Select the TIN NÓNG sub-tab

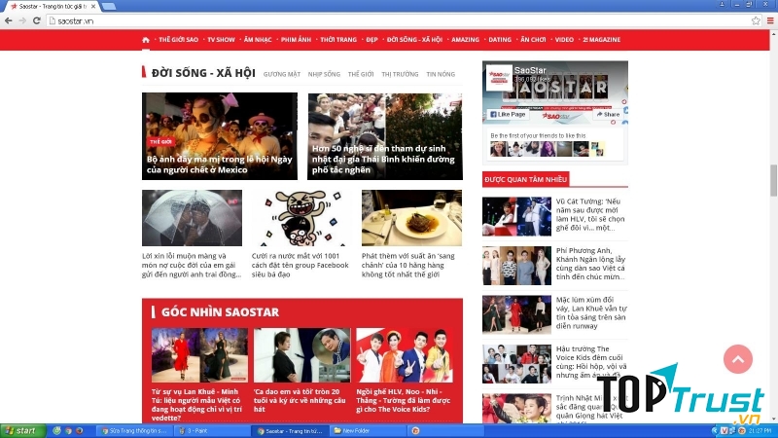pos(441,74)
